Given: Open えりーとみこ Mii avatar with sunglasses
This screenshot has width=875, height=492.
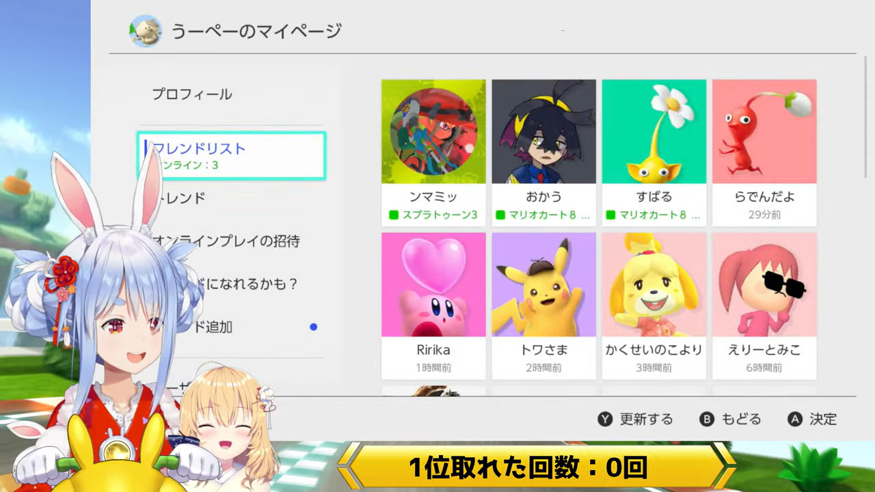Looking at the screenshot, I should click(x=764, y=285).
